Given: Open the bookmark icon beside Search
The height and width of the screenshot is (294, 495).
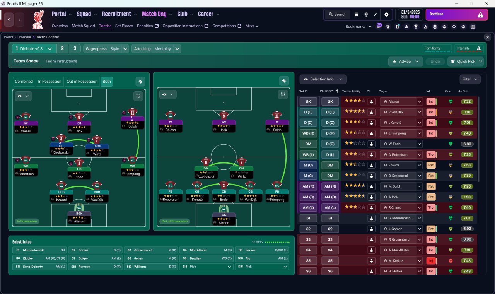Looking at the screenshot, I should point(357,14).
